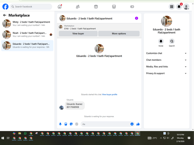Open WhatsApp from the taskbar

(x=25, y=133)
